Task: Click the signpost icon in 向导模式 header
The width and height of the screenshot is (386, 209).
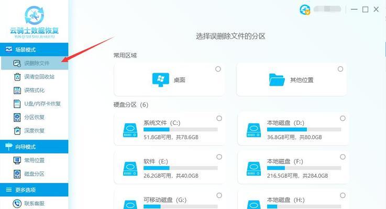Action: [9, 147]
